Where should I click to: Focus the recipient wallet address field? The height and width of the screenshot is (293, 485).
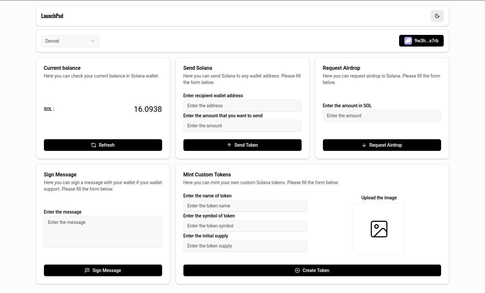coord(242,106)
